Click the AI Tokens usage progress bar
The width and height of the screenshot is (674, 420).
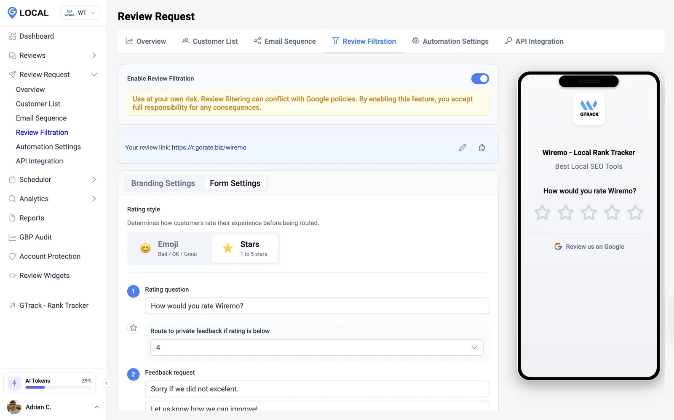[x=58, y=387]
